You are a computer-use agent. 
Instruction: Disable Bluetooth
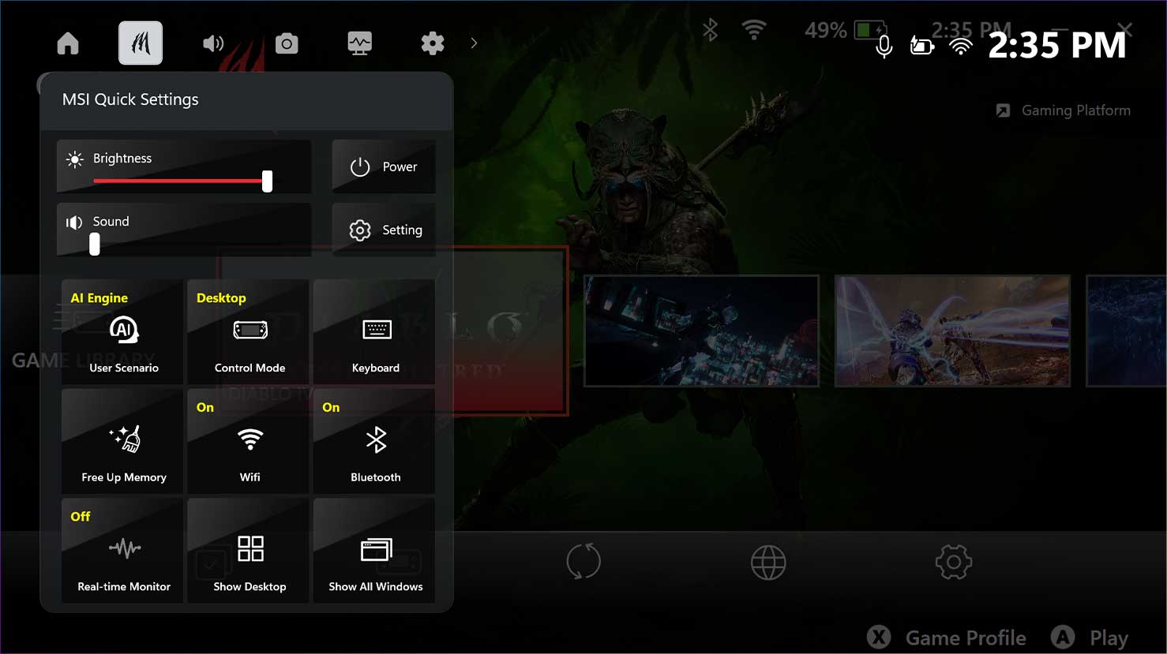tap(374, 442)
